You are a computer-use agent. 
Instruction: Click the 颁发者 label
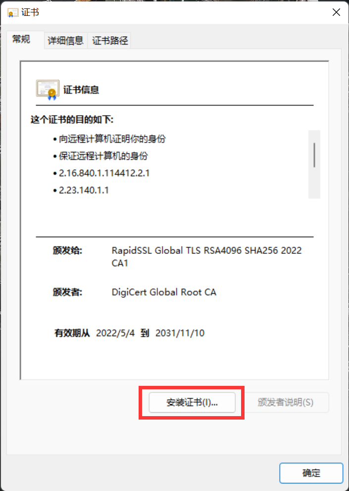[x=67, y=292]
